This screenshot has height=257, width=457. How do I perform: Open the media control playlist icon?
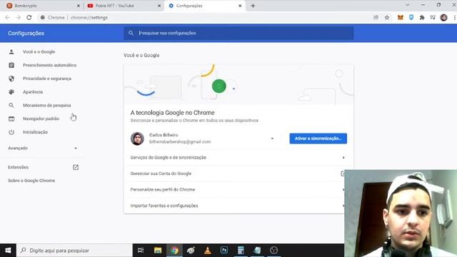[433, 17]
